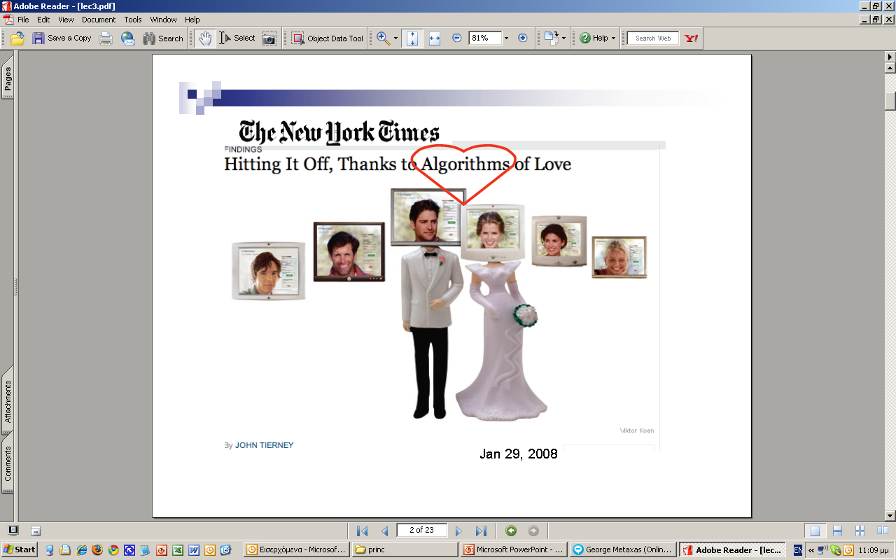Screen dimensions: 896x560
Task: Open the princ folder taskbar button
Action: (405, 549)
